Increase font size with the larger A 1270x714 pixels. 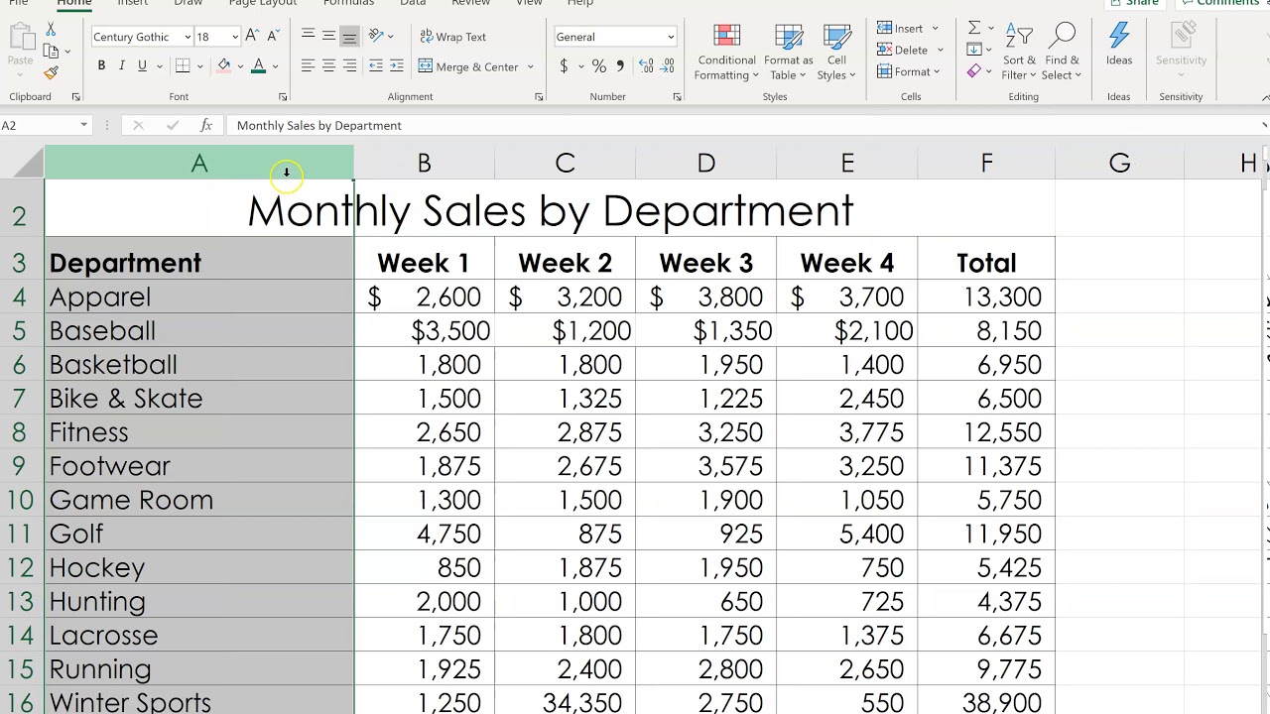click(252, 37)
